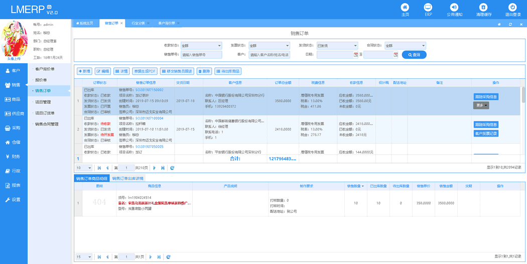Viewport: 527px width, 264px height.
Task: Go to last page in orders pager
Action: click(163, 168)
